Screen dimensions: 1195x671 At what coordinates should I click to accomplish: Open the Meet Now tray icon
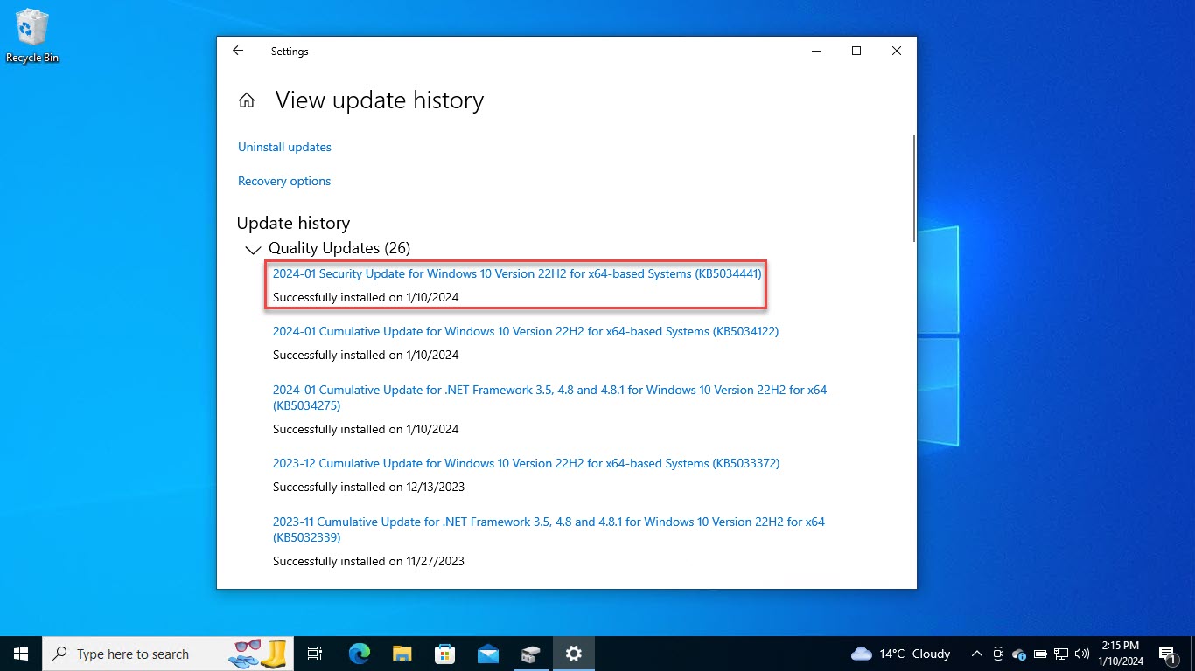click(x=998, y=654)
